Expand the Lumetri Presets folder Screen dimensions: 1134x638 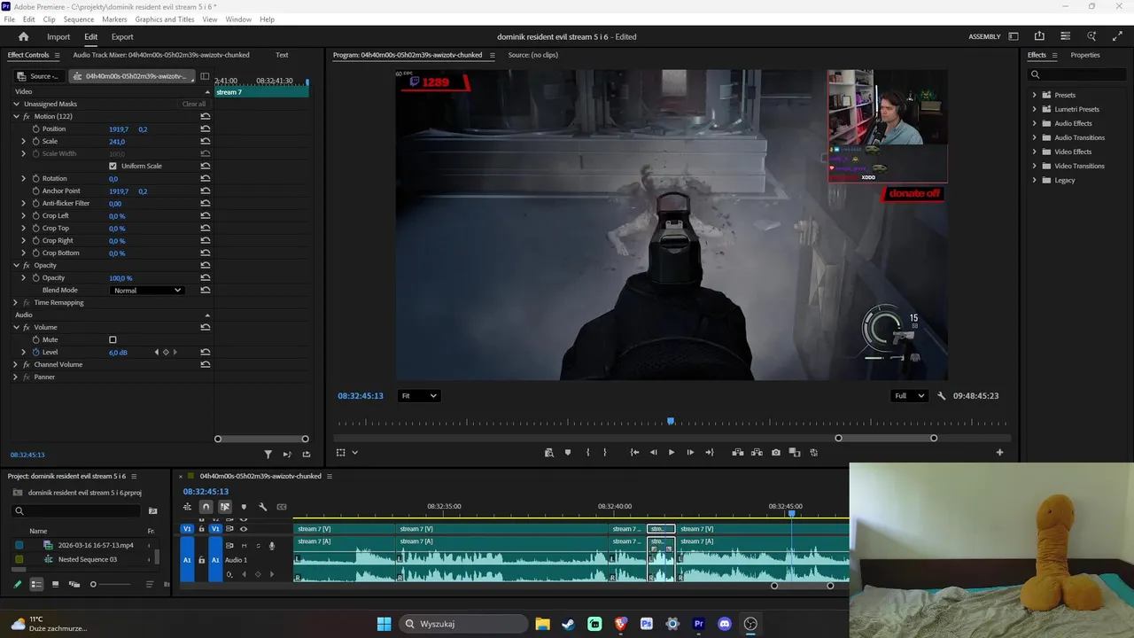1034,109
